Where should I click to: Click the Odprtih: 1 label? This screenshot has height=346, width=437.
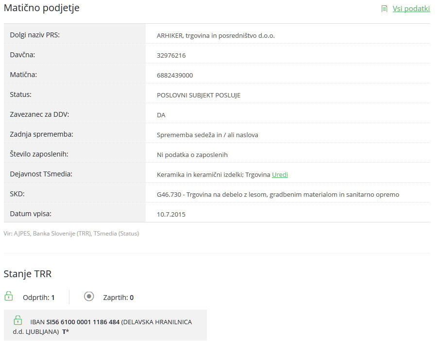[x=39, y=298]
